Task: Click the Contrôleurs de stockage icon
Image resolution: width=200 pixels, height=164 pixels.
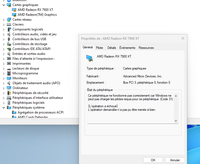Action: (x=9, y=44)
